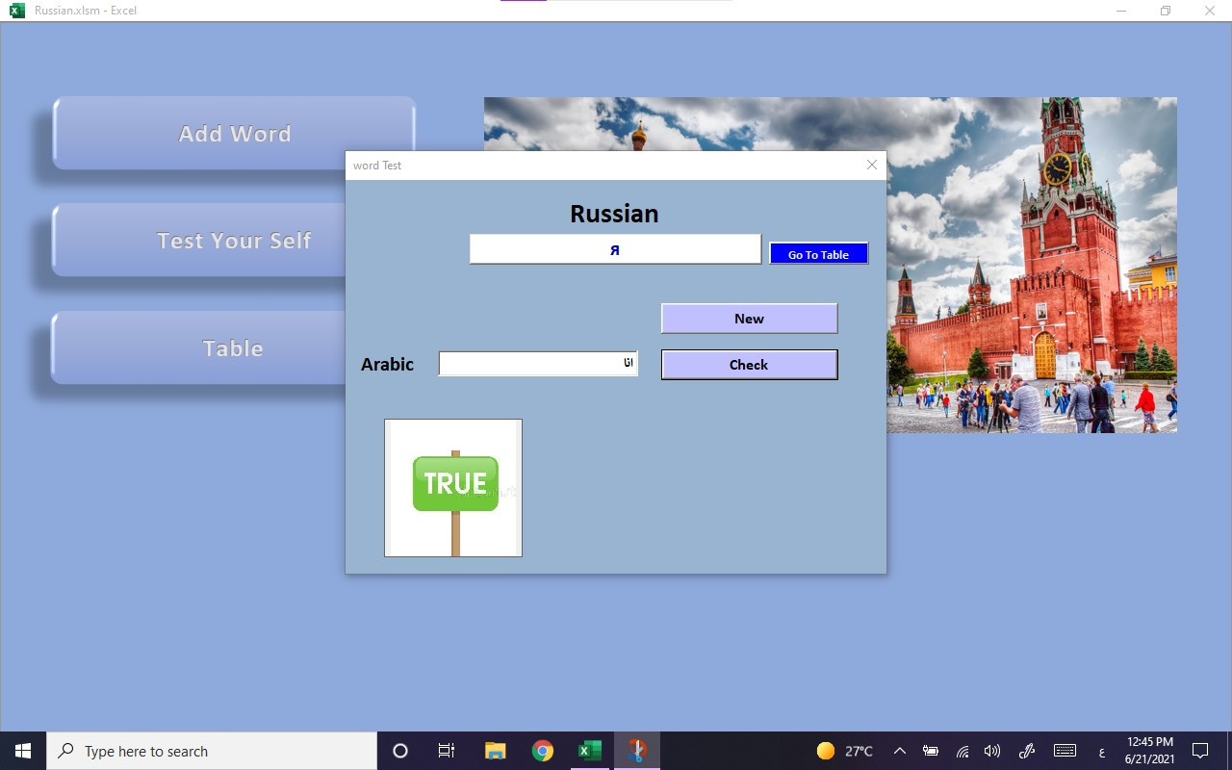
Task: Restore down the Excel window
Action: pyautogui.click(x=1166, y=11)
